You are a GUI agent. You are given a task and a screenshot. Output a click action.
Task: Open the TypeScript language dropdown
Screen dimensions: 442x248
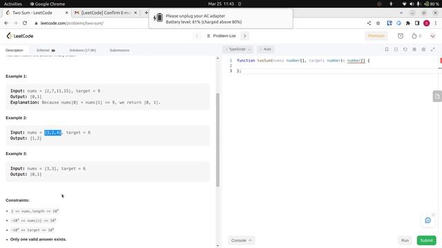[238, 49]
